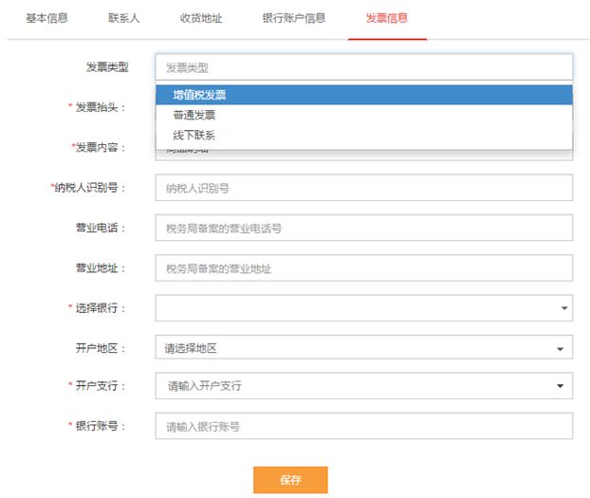
Task: Focus the 营业电话 input field
Action: coord(364,228)
